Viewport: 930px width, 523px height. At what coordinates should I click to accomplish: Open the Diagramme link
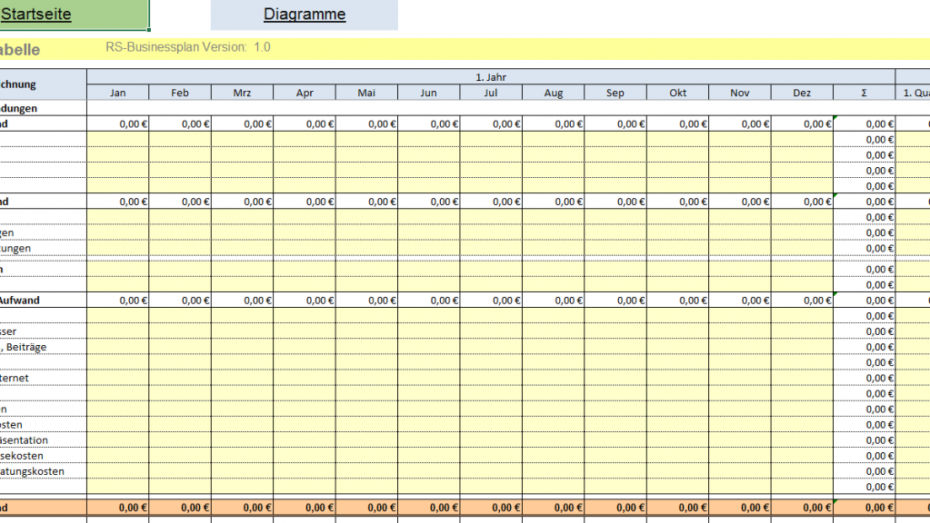pyautogui.click(x=305, y=15)
